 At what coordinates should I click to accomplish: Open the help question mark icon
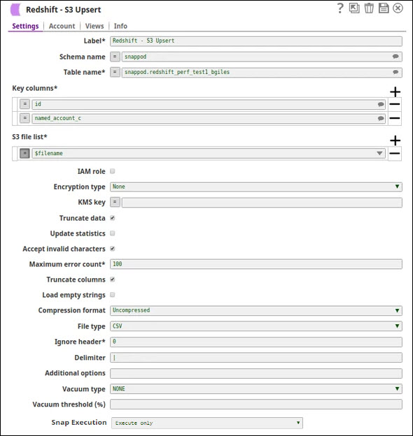(340, 8)
